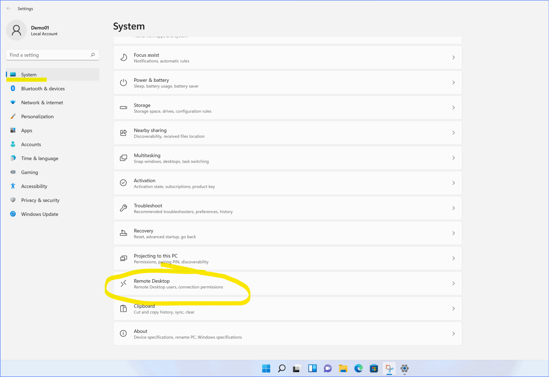Click the search magnifier in Find a setting
Image resolution: width=549 pixels, height=377 pixels.
click(93, 55)
